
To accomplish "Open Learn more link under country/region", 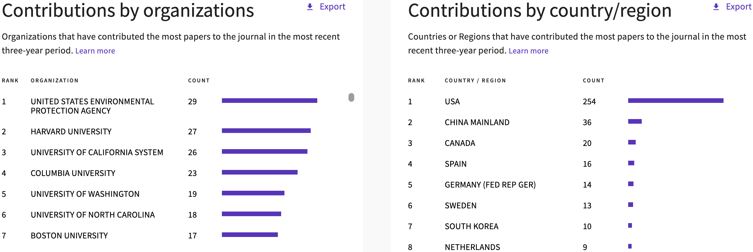I will [x=528, y=51].
